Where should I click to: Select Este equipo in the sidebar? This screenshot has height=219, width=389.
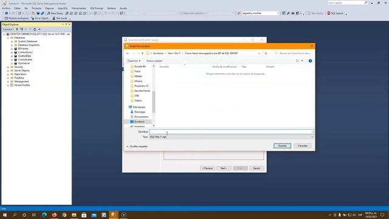(x=139, y=107)
